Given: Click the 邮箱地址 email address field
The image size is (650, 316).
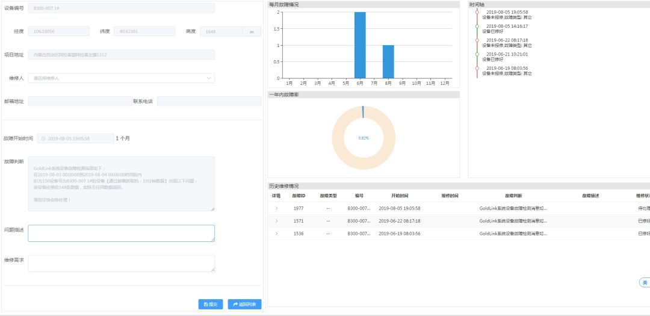Looking at the screenshot, I should pos(79,102).
